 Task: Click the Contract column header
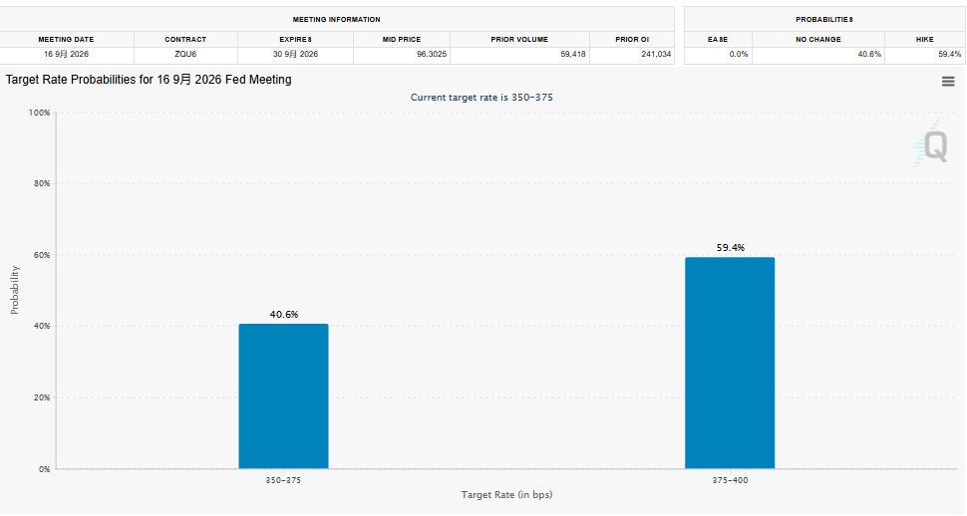(x=185, y=40)
